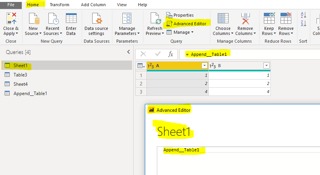Click inside the formula bar
Viewport: 320px width, 175px height.
tap(250, 54)
